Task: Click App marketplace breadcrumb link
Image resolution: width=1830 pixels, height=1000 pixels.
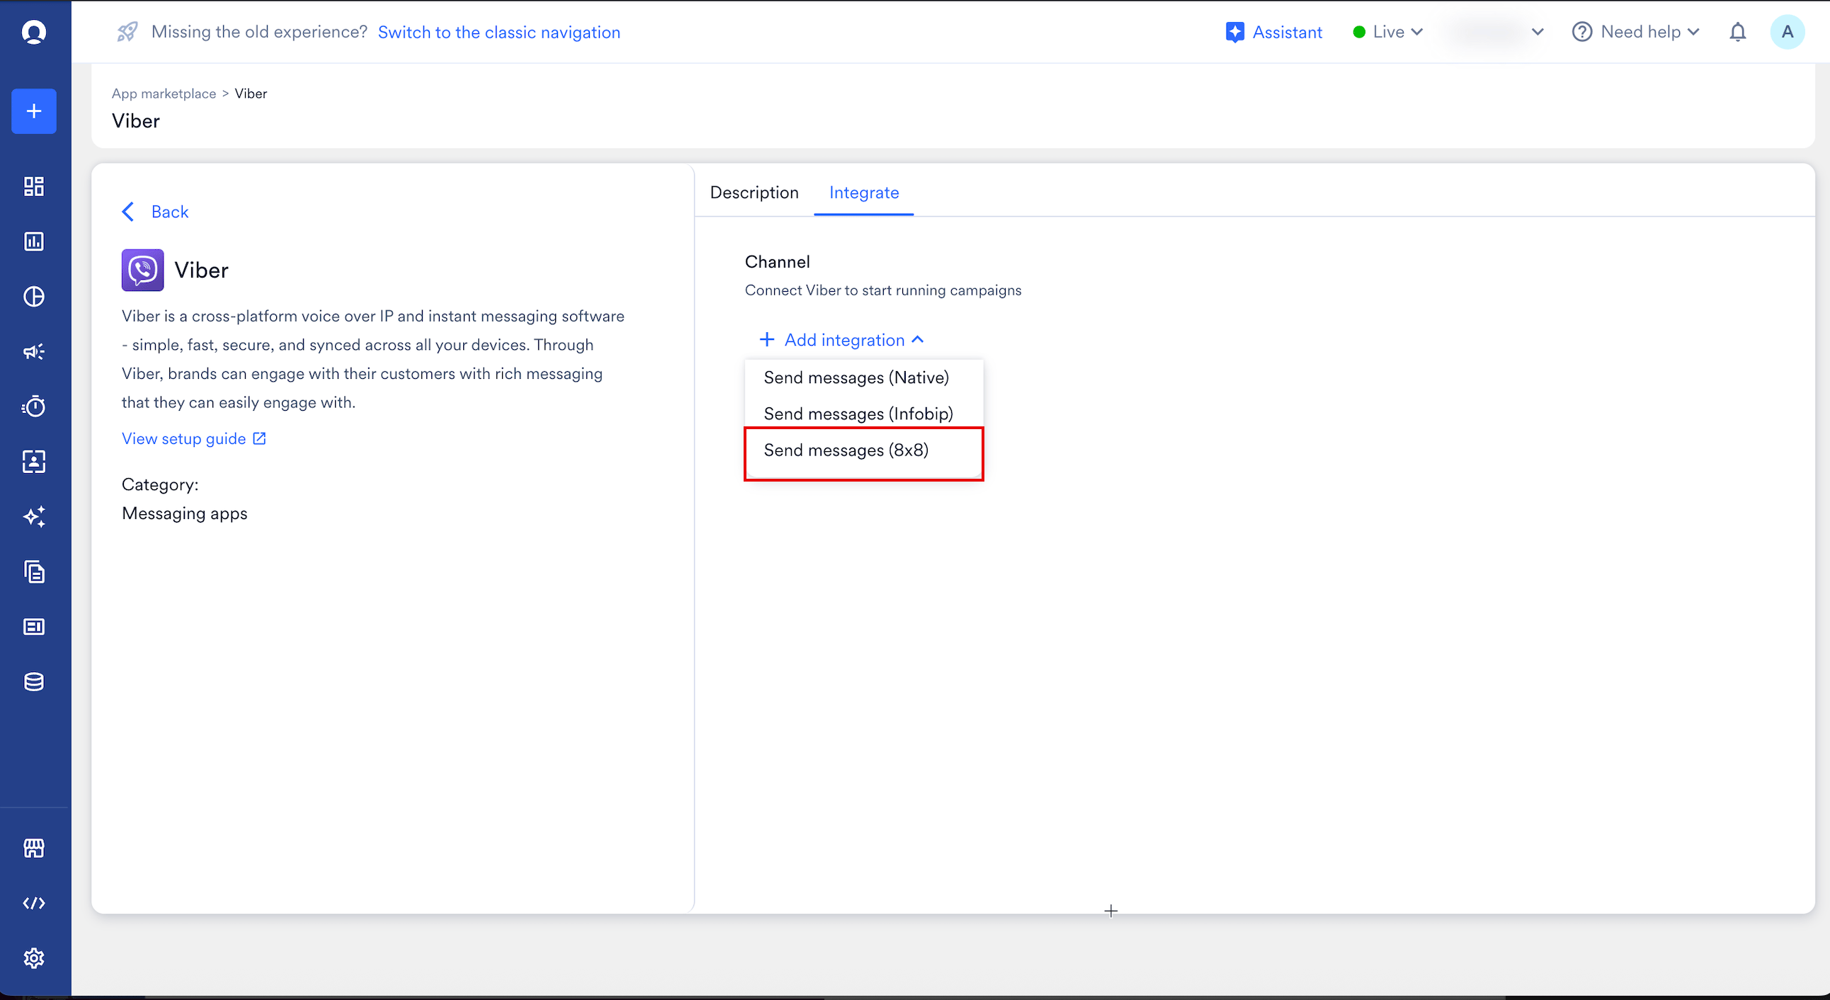Action: (x=164, y=93)
